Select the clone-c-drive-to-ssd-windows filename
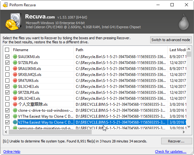 pos(46,110)
